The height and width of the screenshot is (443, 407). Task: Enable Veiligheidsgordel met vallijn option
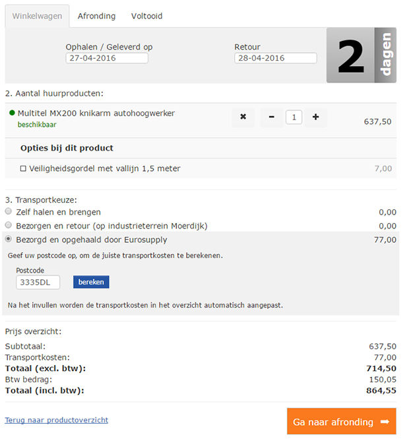tap(23, 168)
